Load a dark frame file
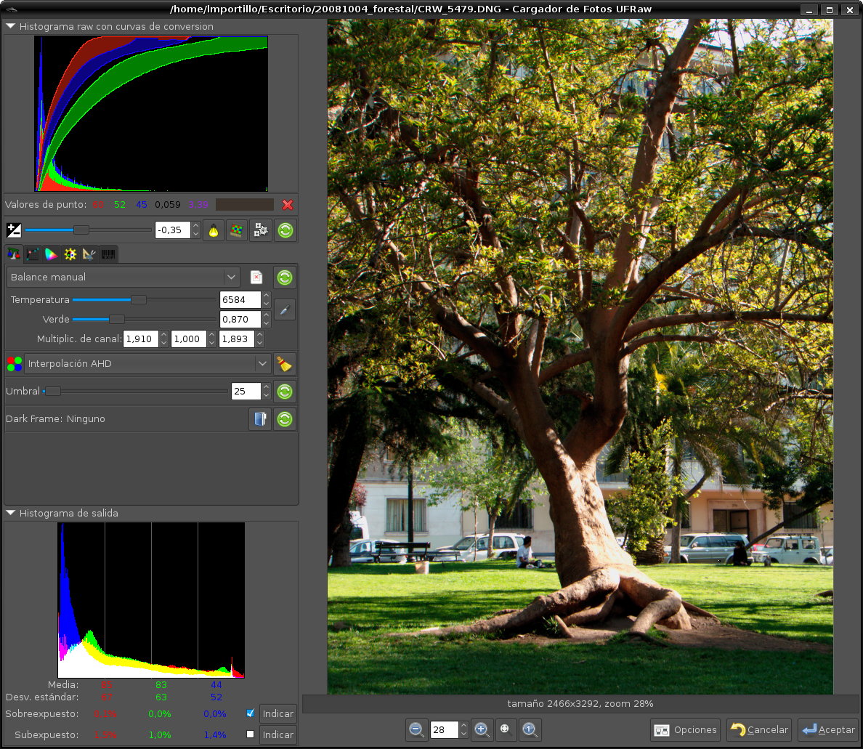863x749 pixels. [260, 418]
